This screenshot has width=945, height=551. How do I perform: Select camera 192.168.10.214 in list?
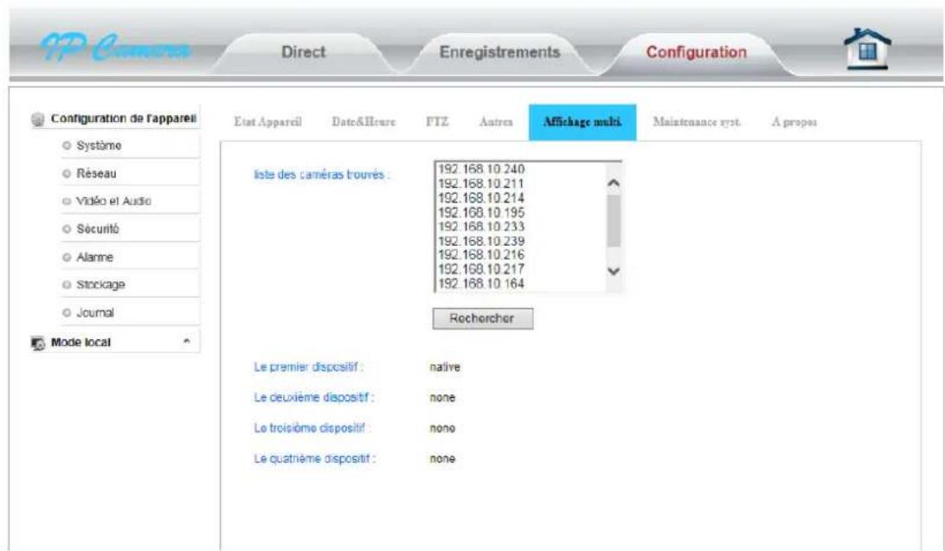(x=481, y=198)
